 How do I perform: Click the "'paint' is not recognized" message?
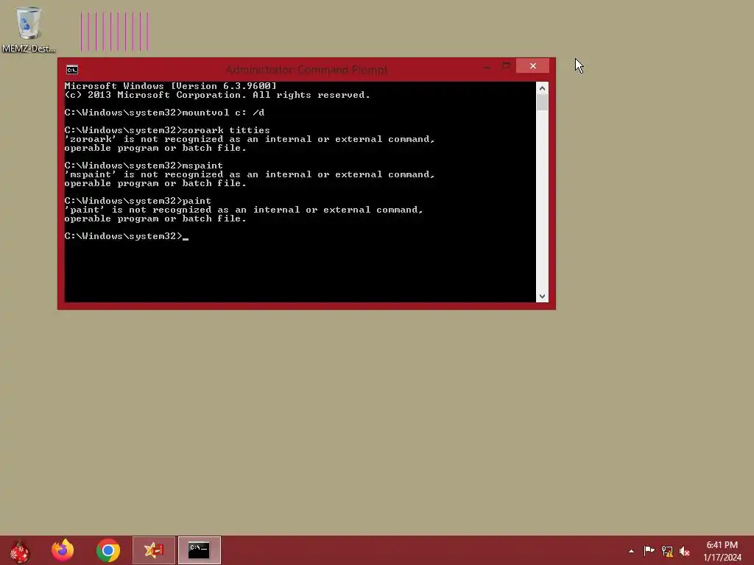[244, 214]
